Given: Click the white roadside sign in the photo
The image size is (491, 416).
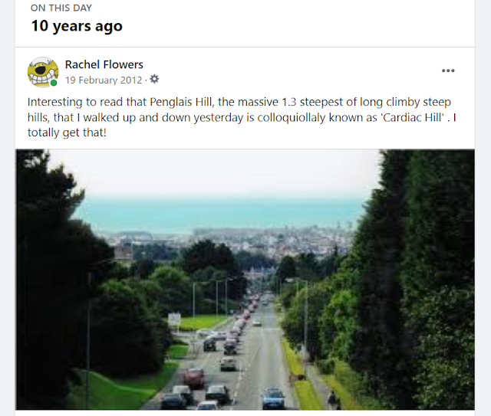Looking at the screenshot, I should coord(174,319).
